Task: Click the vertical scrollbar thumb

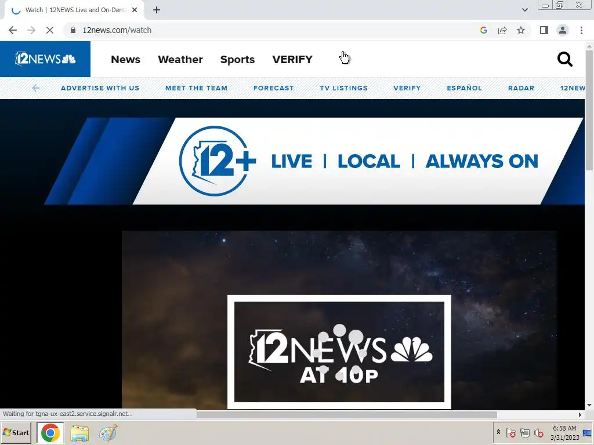Action: click(x=589, y=110)
